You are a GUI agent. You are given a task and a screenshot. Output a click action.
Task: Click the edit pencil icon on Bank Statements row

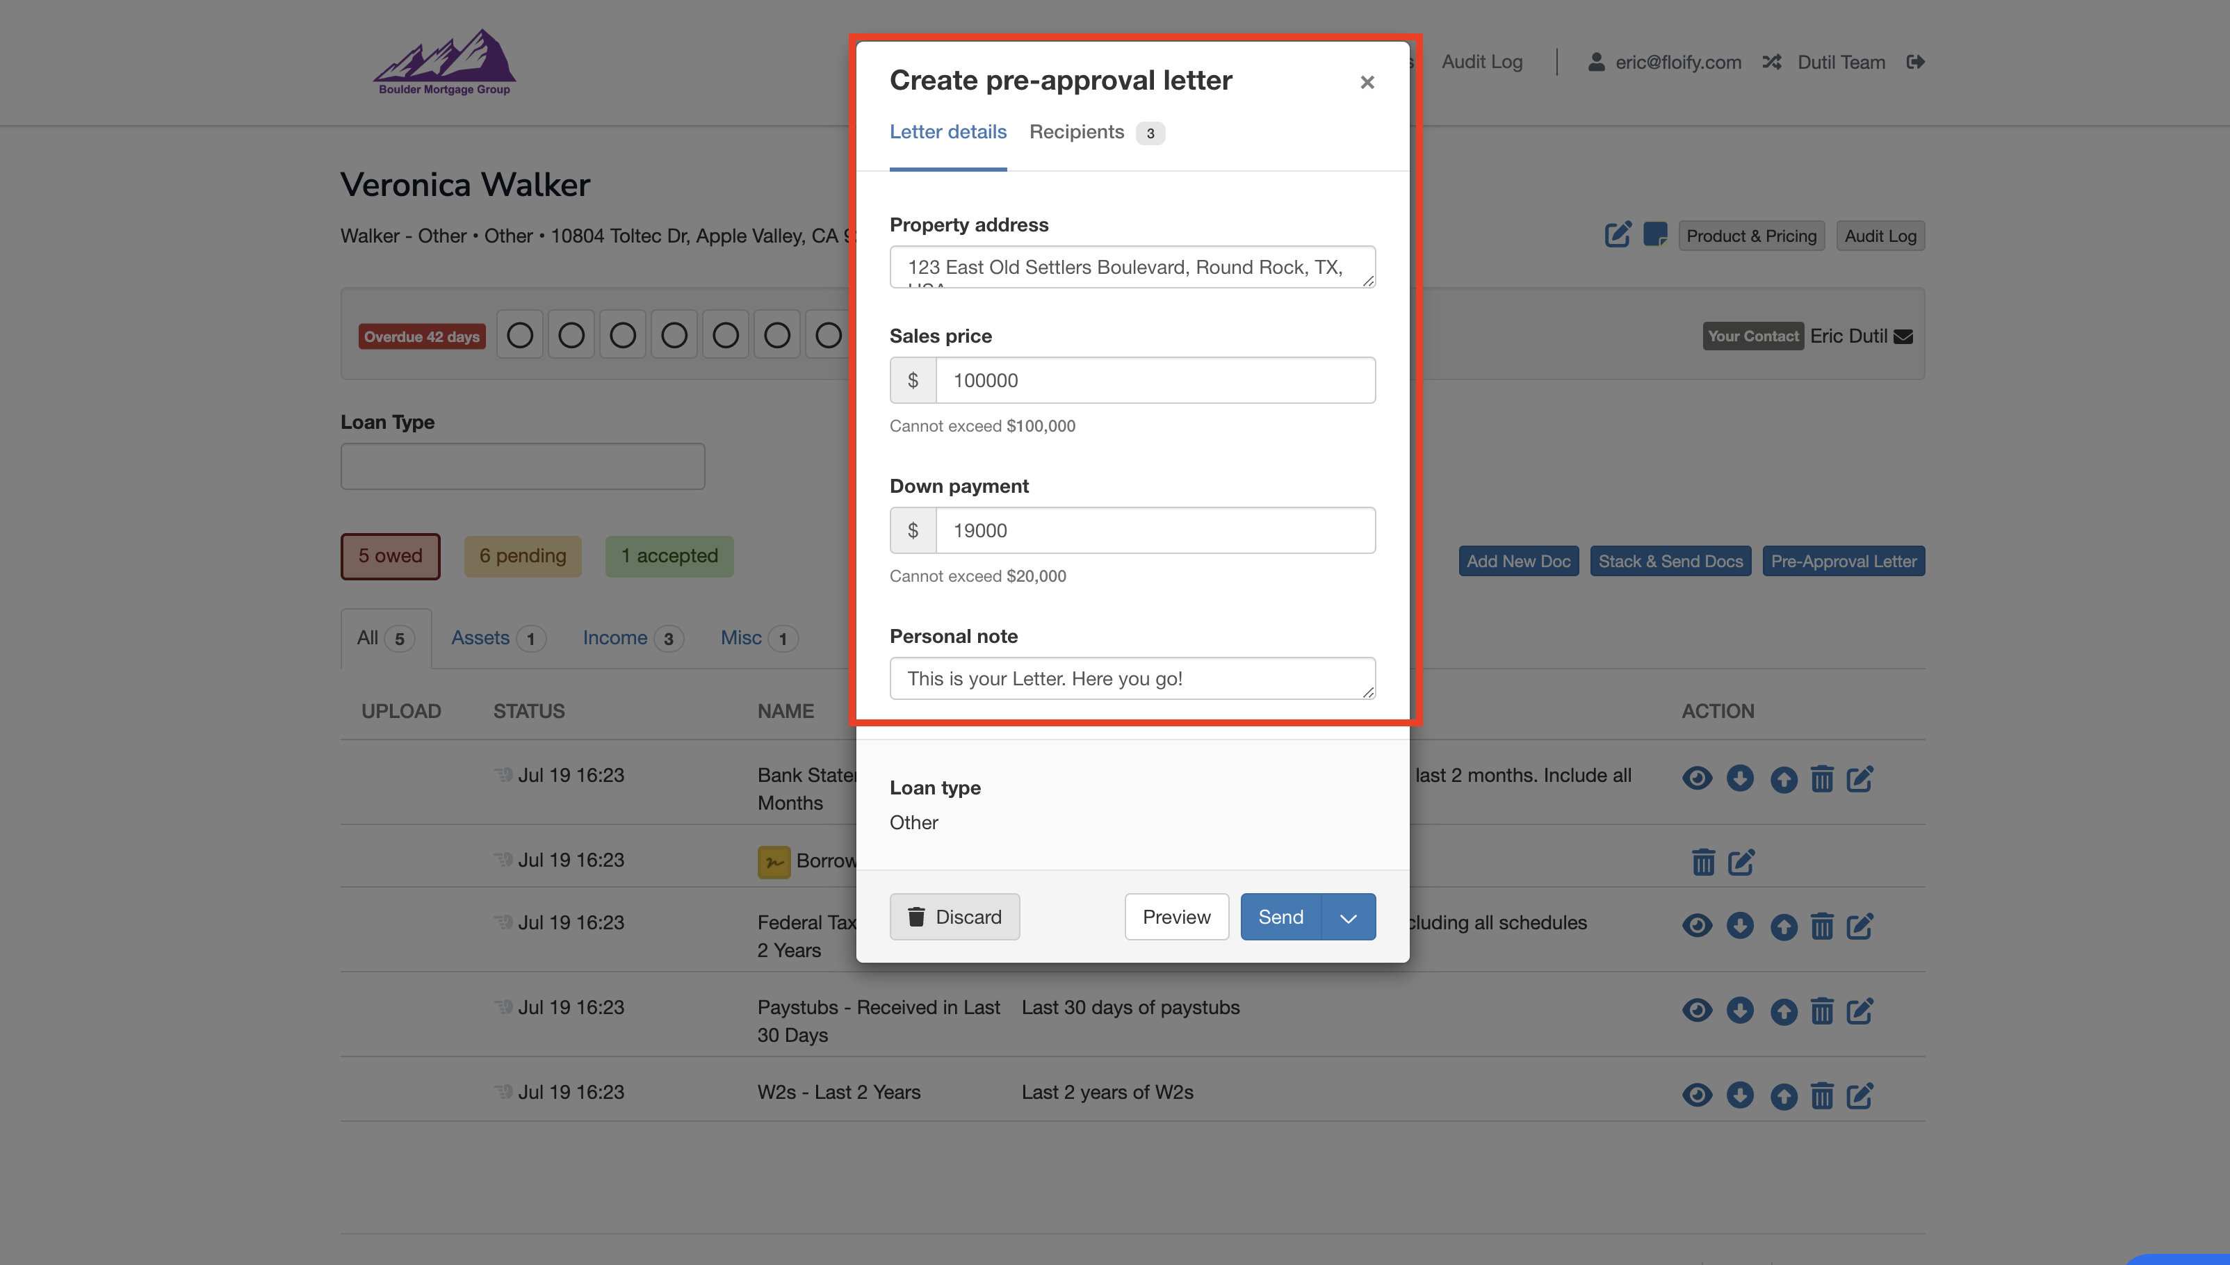[x=1859, y=778]
